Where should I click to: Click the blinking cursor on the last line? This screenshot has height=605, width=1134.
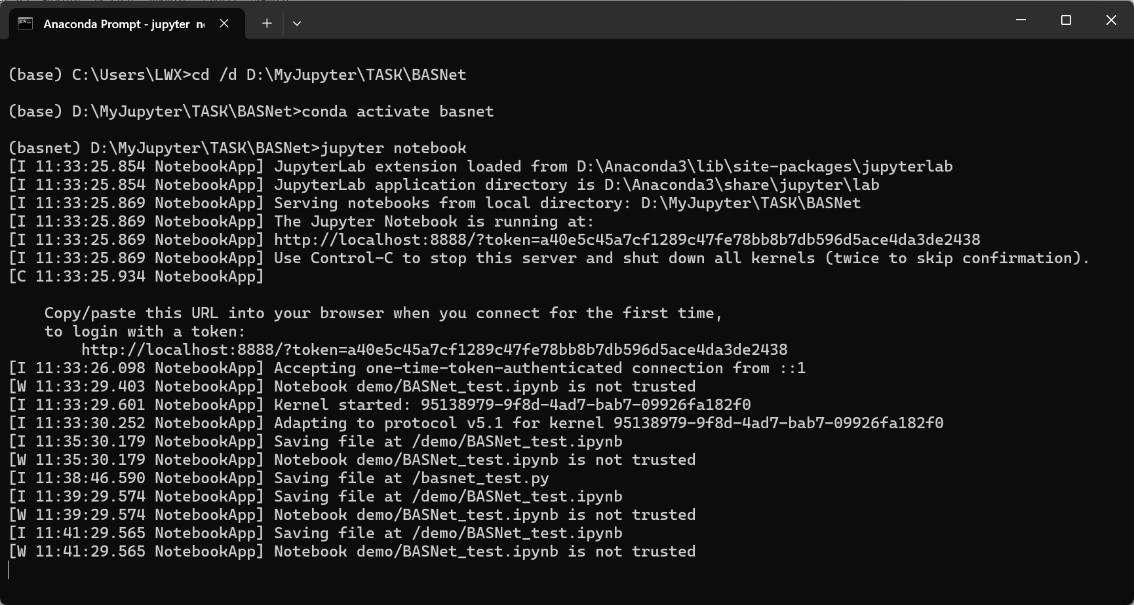click(x=9, y=570)
